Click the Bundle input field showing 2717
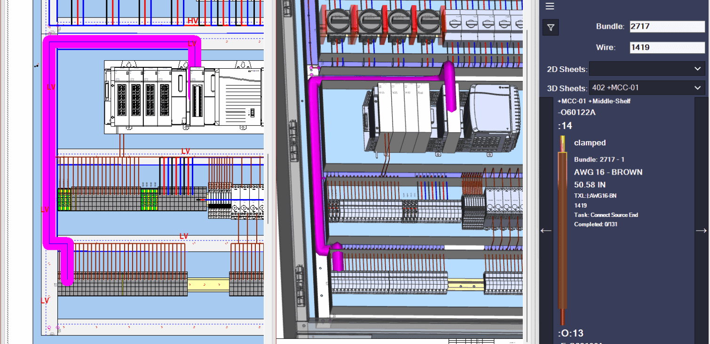710x344 pixels. 667,26
